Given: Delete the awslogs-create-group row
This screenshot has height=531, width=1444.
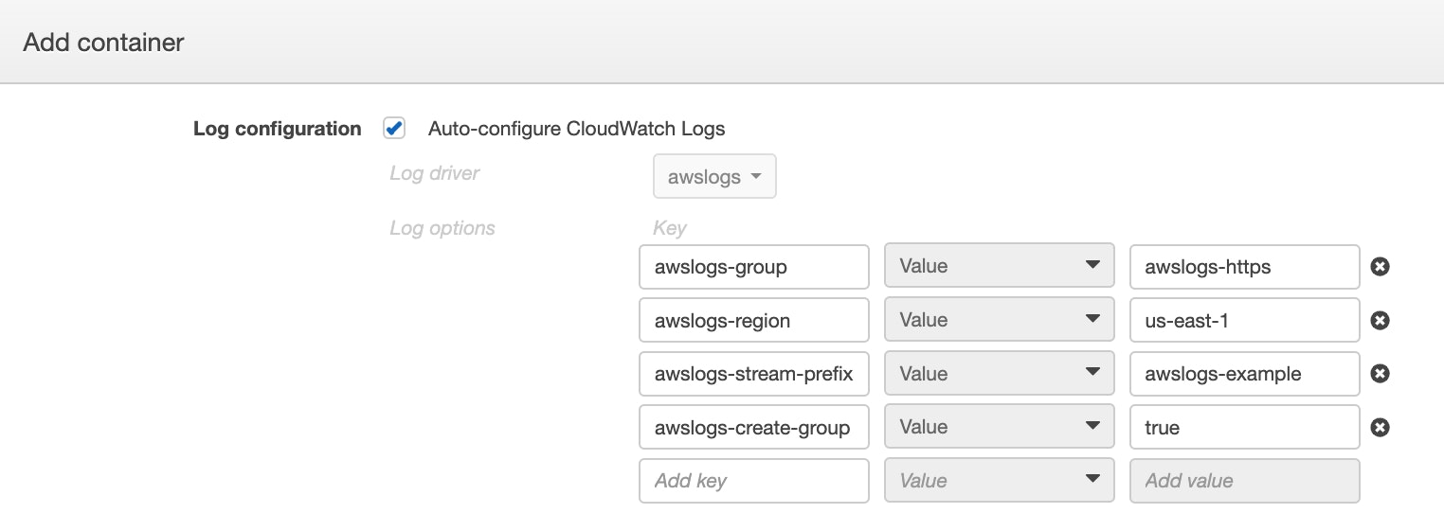Looking at the screenshot, I should pyautogui.click(x=1381, y=427).
